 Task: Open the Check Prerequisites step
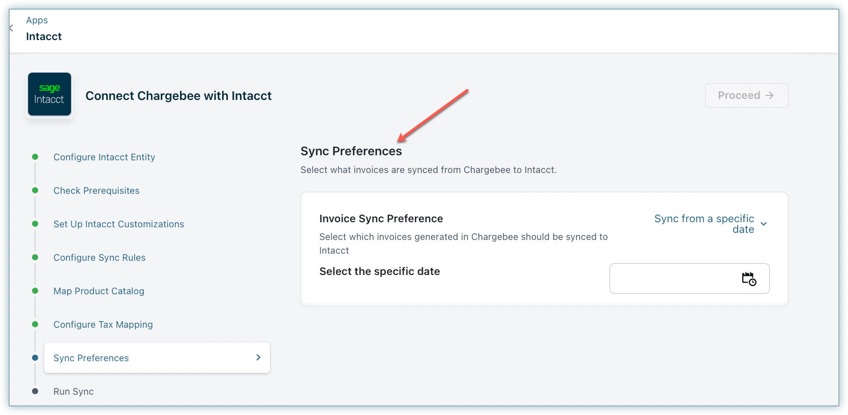tap(96, 191)
